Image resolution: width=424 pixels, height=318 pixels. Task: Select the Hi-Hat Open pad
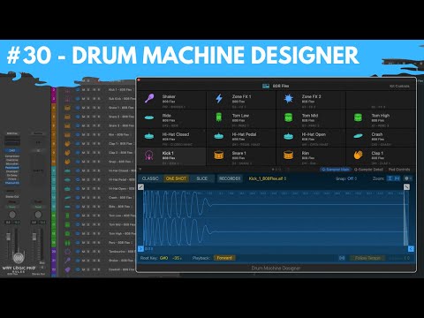point(311,138)
